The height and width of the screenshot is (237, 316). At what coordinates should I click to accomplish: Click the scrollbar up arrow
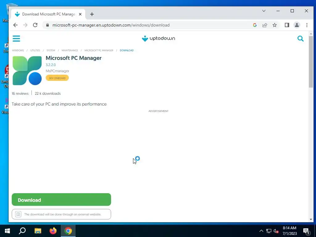[x=311, y=34]
